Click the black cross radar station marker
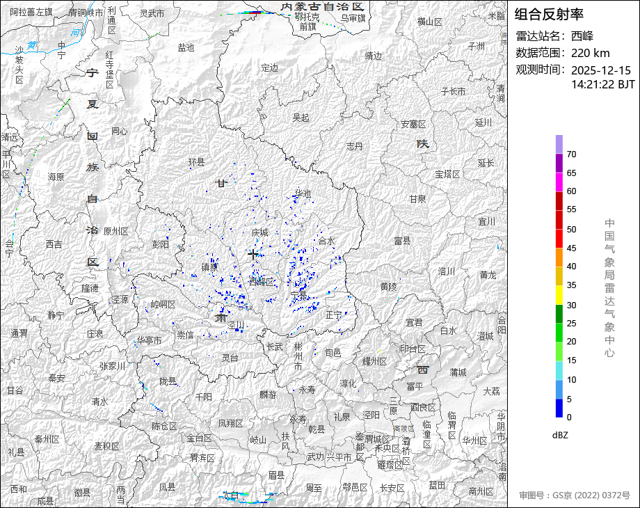The width and height of the screenshot is (640, 508). pyautogui.click(x=253, y=255)
